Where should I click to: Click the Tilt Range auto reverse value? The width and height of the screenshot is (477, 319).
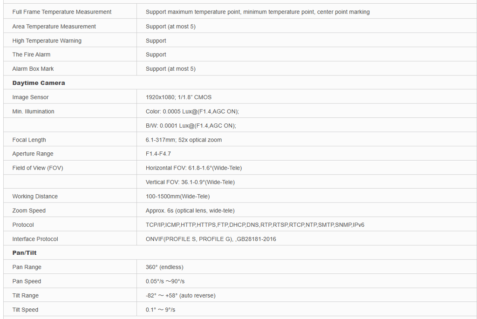click(181, 296)
